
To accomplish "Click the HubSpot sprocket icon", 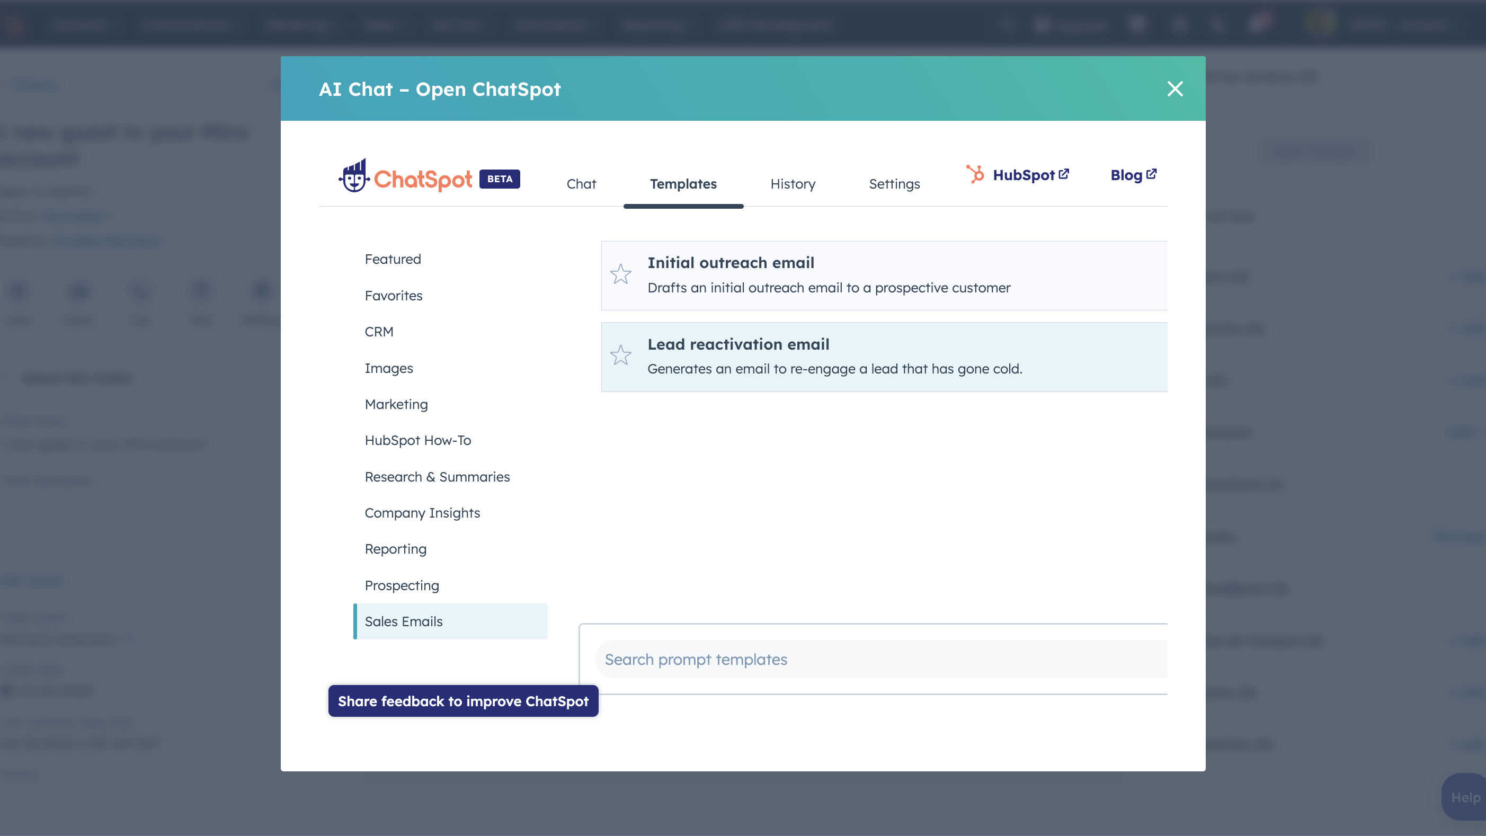I will click(975, 174).
